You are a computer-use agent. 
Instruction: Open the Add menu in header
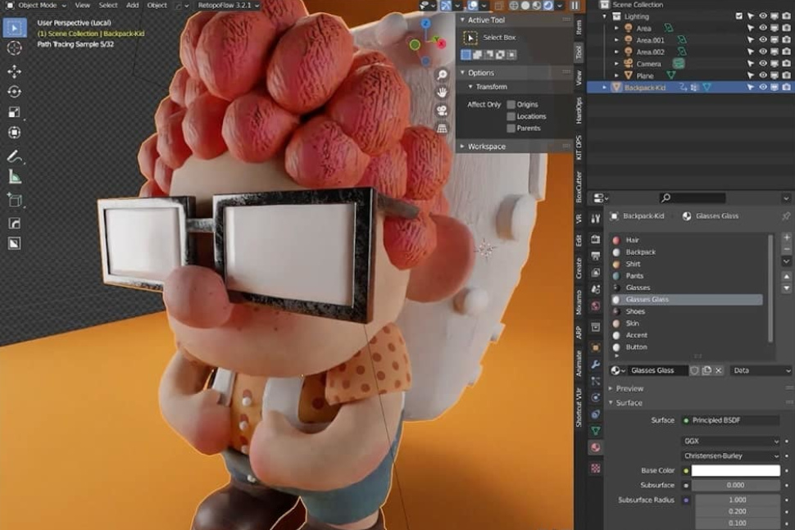132,5
